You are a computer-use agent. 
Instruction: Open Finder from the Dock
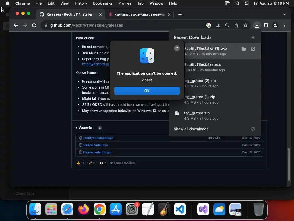(x=35, y=209)
